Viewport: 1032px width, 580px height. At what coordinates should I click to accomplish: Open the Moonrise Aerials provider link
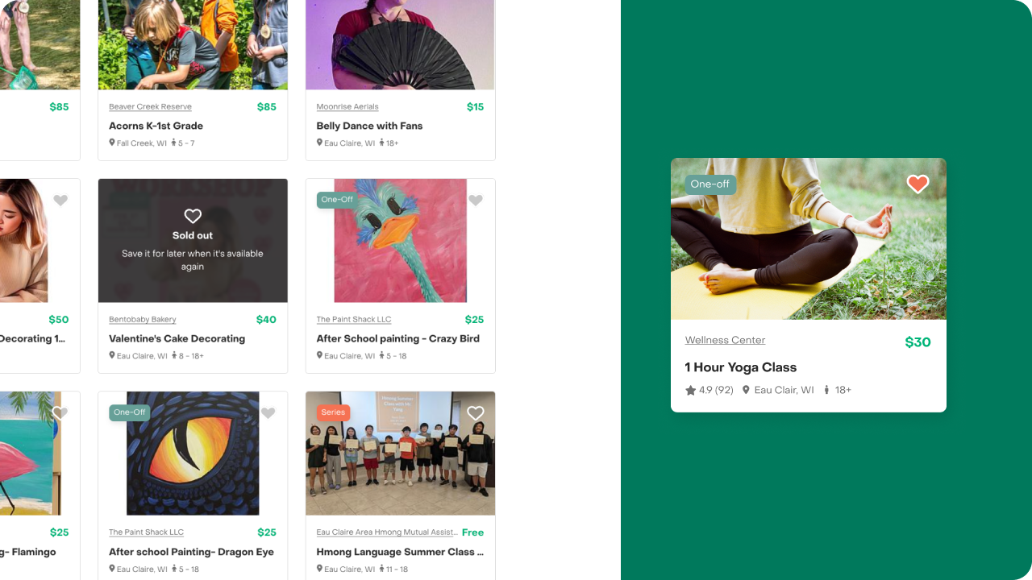pyautogui.click(x=347, y=106)
